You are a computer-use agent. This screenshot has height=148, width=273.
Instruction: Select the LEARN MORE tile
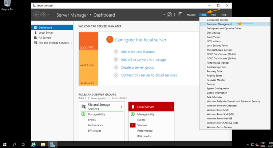coord(88,77)
